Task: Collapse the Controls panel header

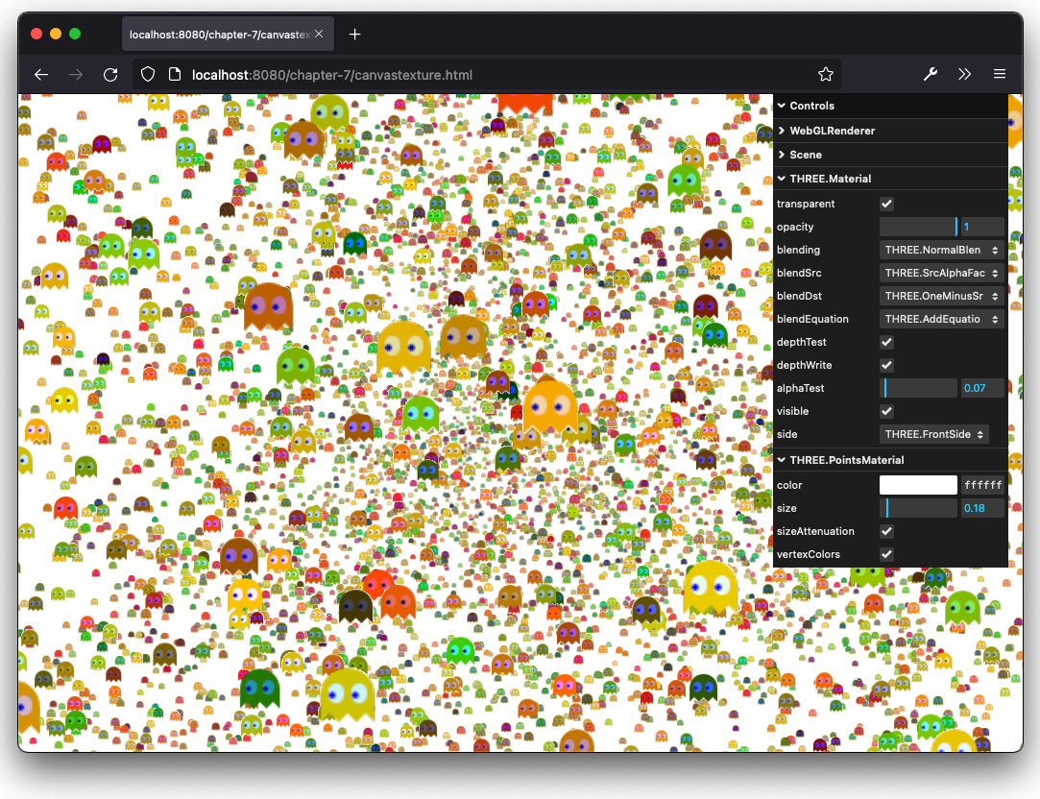Action: pos(890,106)
